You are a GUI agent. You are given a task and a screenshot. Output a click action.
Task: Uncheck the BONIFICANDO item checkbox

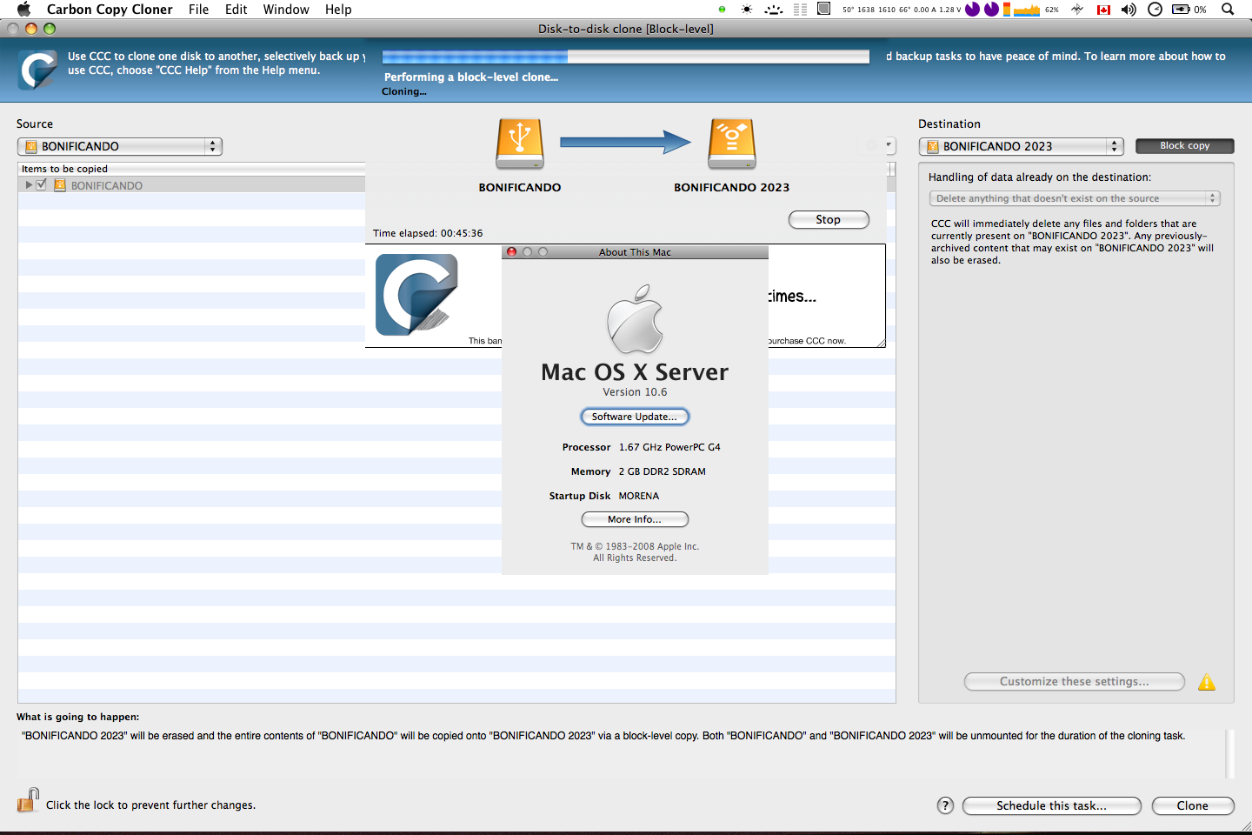pos(41,184)
